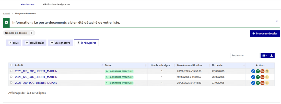Toggle the select-all checkbox in table header
The image size is (281, 104).
point(11,65)
